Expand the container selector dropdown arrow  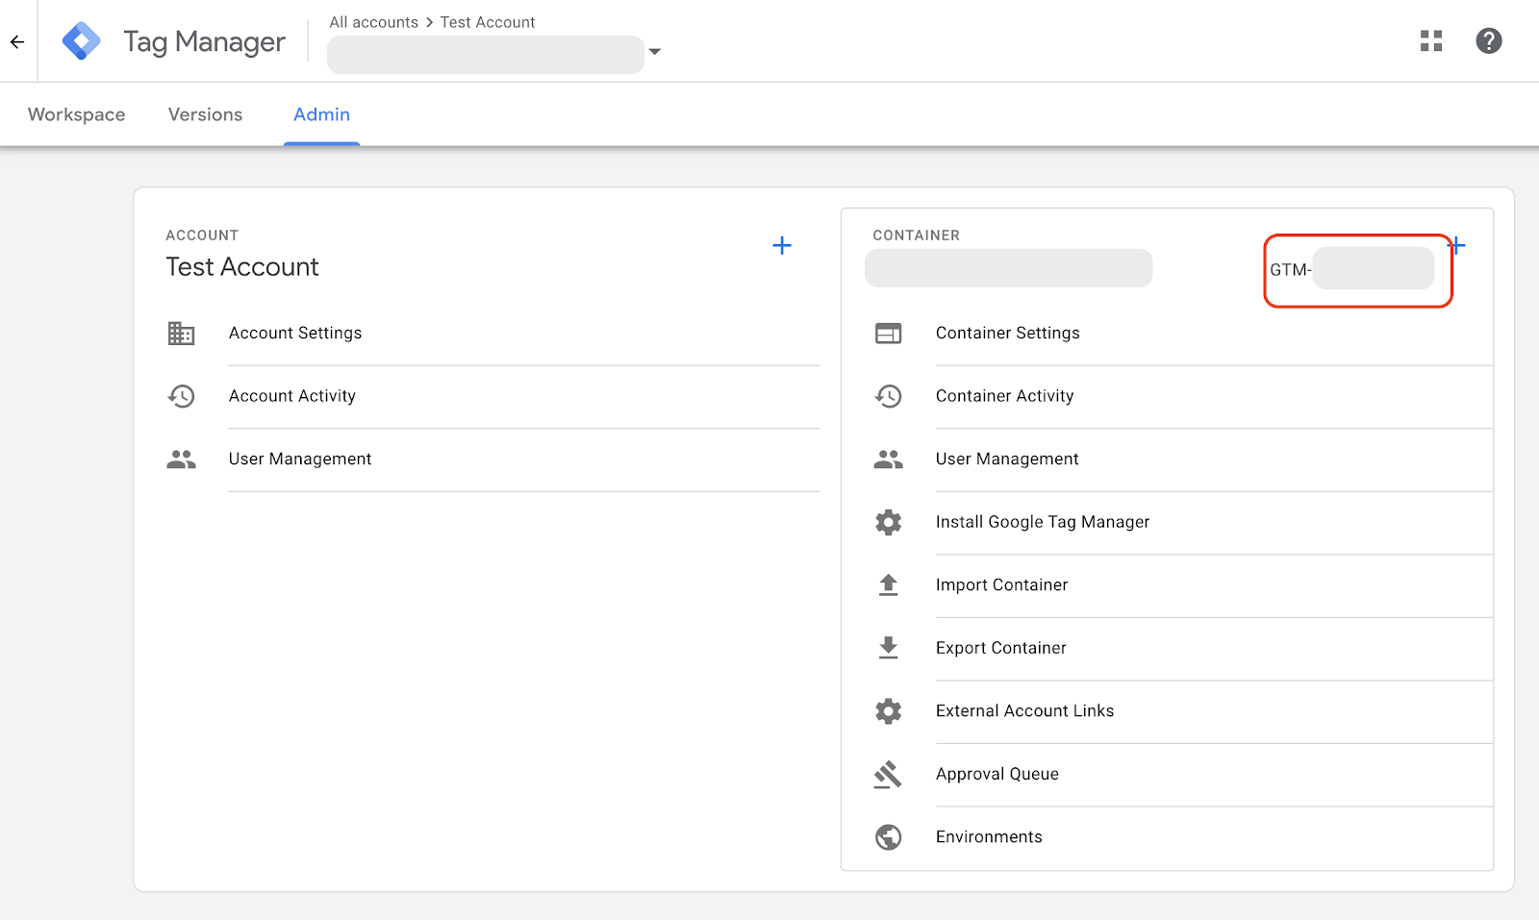655,52
